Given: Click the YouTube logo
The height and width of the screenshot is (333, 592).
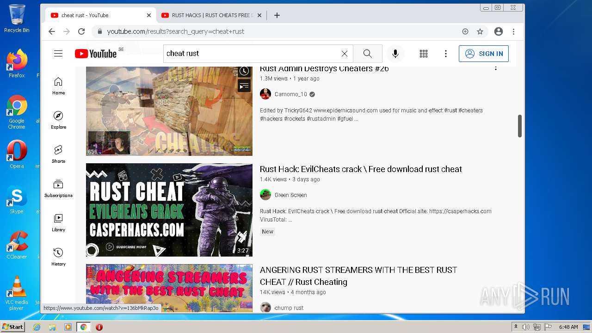Looking at the screenshot, I should [x=96, y=54].
